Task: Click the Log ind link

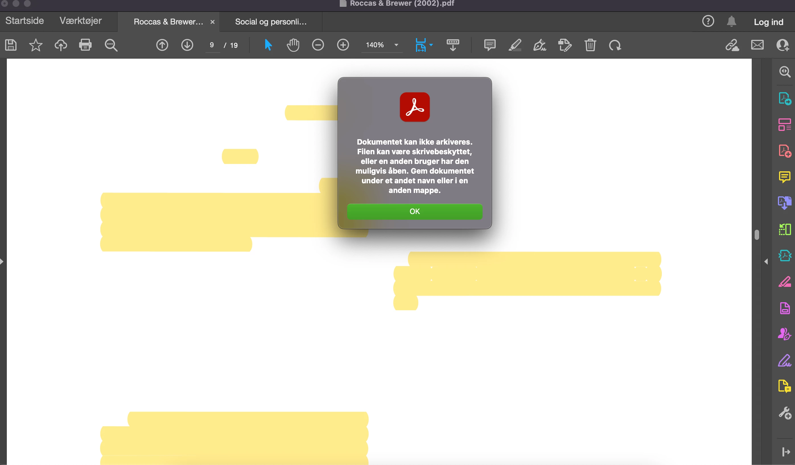Action: [768, 22]
